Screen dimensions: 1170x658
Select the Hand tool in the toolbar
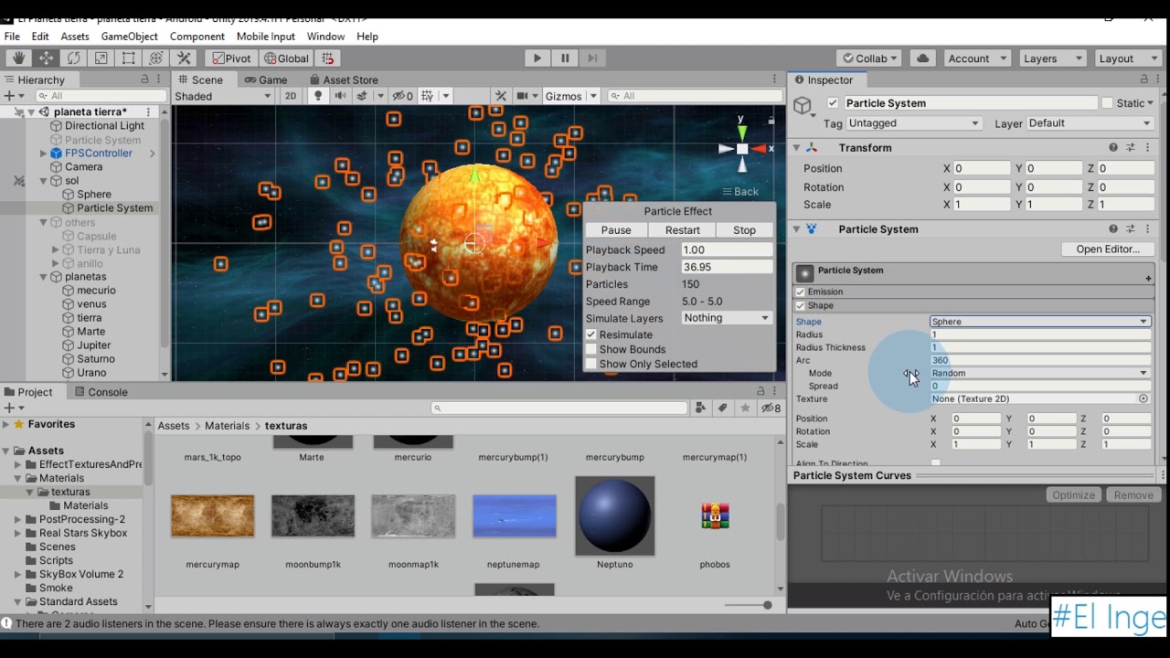click(x=18, y=58)
